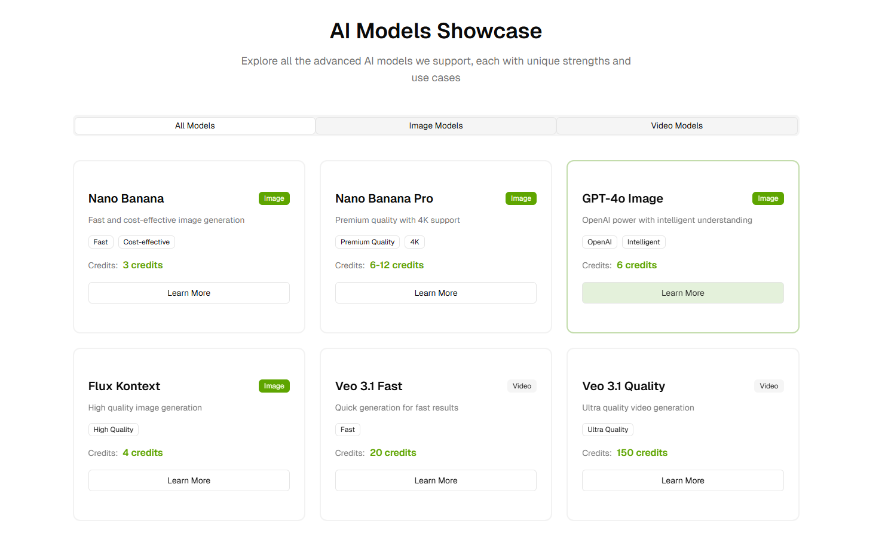Click Learn More for Nano Banana
The image size is (888, 533).
point(189,293)
